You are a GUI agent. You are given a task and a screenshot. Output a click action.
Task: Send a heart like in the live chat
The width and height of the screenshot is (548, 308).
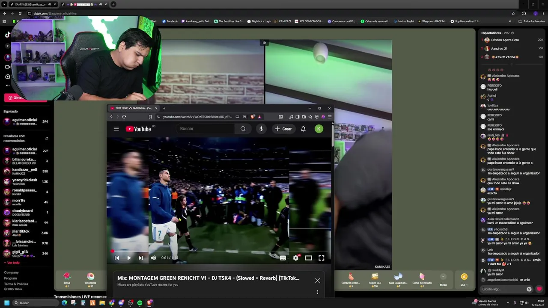point(539,289)
